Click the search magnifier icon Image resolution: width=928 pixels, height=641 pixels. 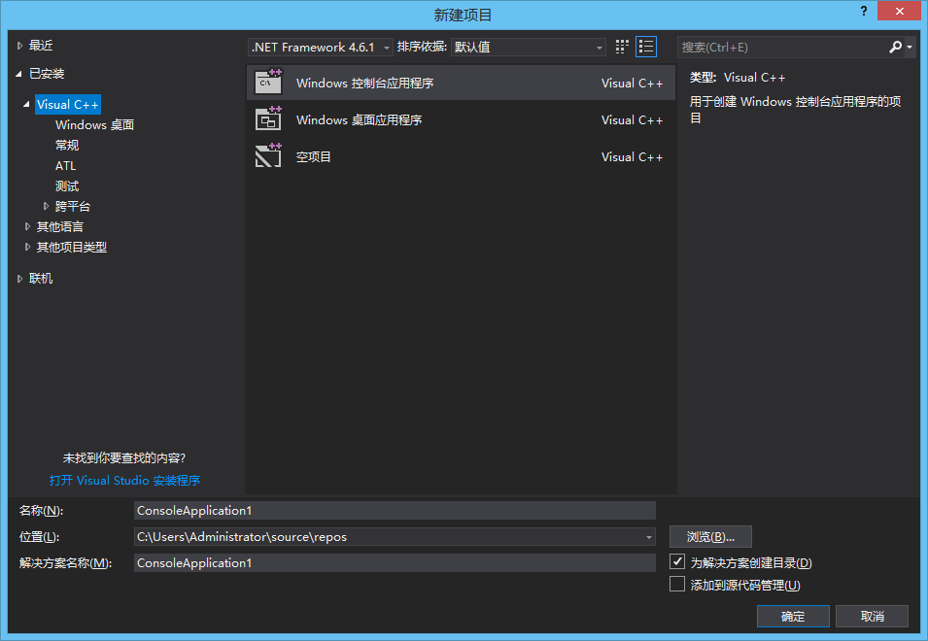[x=895, y=47]
